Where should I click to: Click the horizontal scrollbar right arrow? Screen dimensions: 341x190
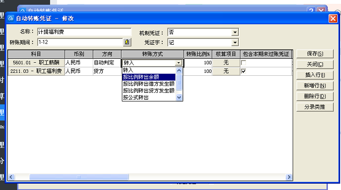289,177
